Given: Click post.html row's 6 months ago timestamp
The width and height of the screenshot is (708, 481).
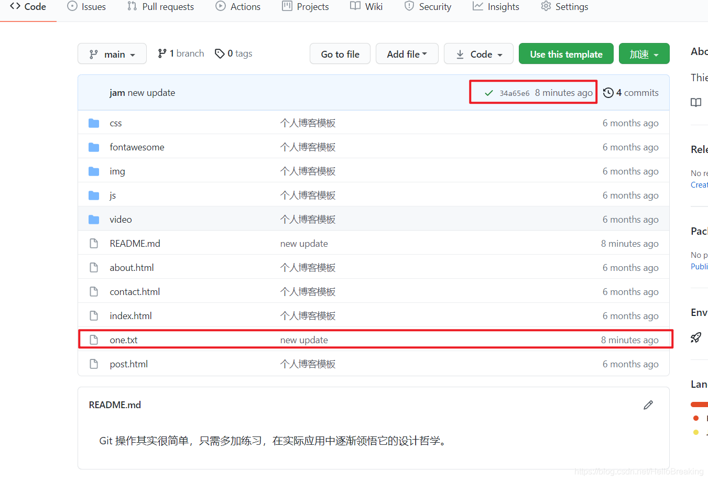Looking at the screenshot, I should tap(630, 364).
